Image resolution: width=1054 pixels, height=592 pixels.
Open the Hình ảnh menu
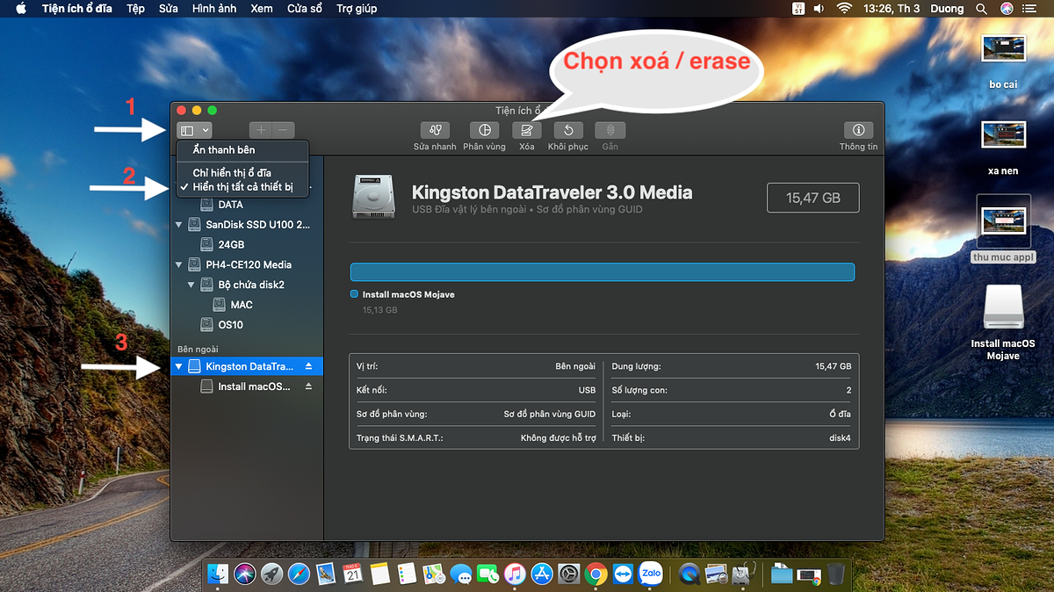click(214, 9)
